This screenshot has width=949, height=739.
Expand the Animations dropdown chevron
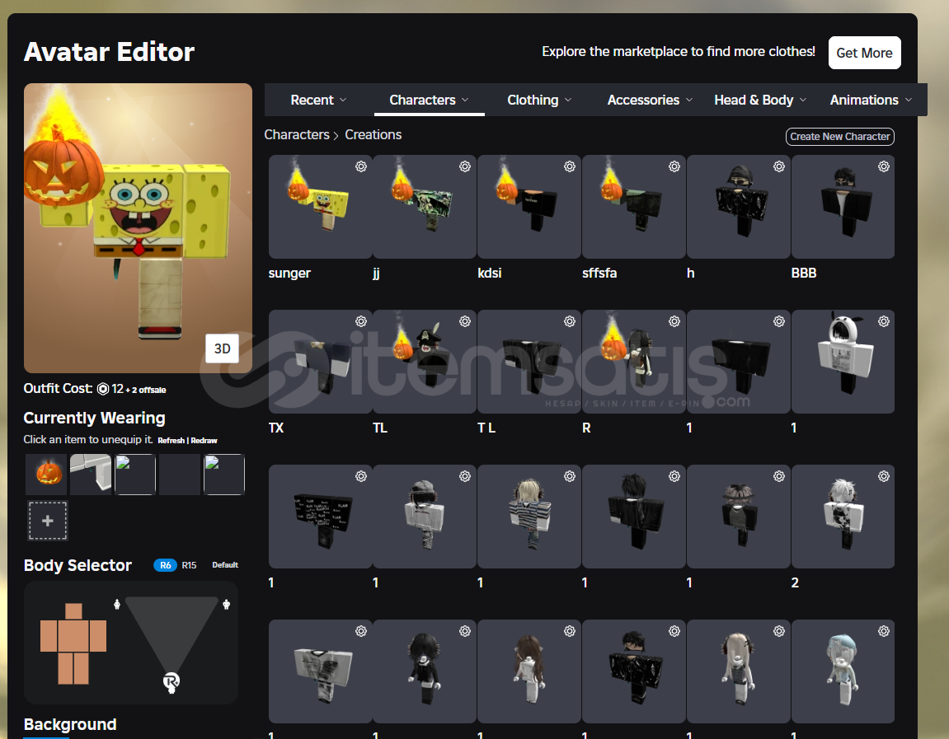909,100
